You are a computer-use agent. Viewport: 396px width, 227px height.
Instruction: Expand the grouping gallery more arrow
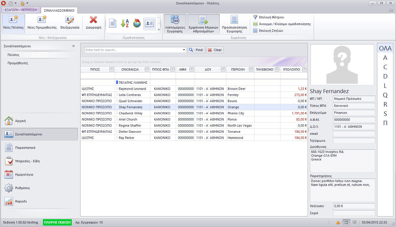[159, 29]
